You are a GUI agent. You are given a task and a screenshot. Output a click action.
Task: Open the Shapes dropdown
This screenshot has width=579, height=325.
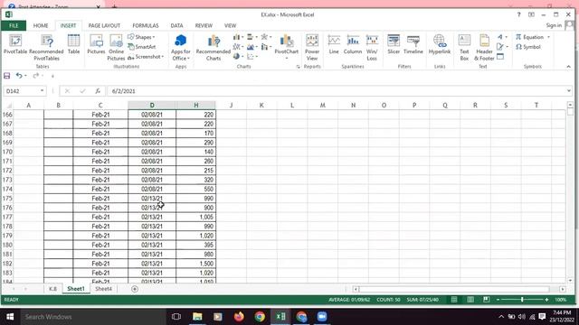point(142,37)
